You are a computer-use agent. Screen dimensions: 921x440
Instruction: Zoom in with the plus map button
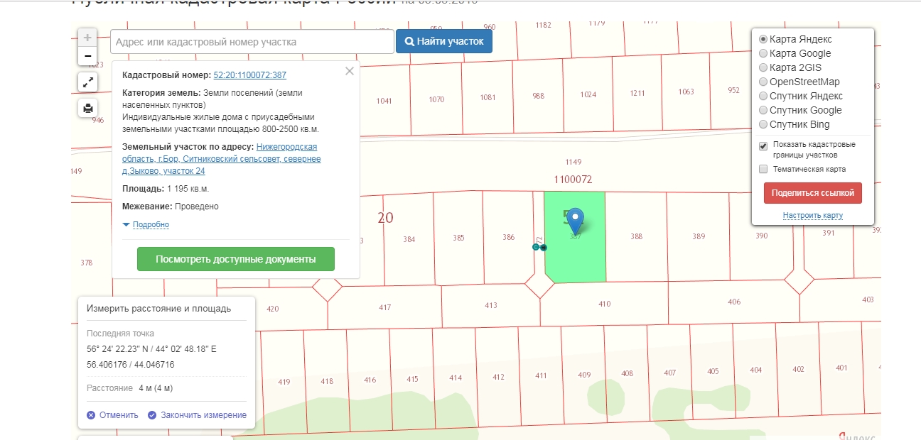tap(87, 38)
